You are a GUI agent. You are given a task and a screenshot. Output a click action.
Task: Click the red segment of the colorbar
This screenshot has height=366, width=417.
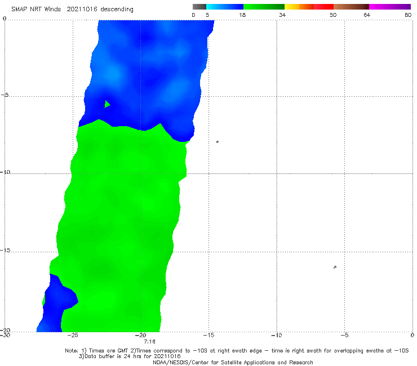(324, 7)
